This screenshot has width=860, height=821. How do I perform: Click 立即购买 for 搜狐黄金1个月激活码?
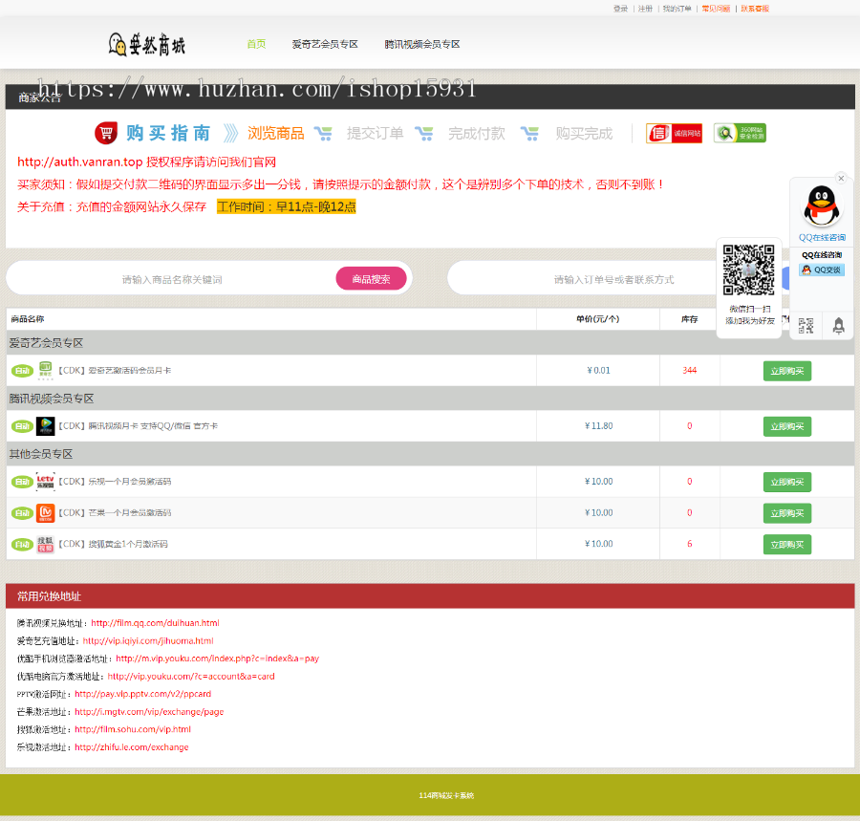pyautogui.click(x=787, y=544)
